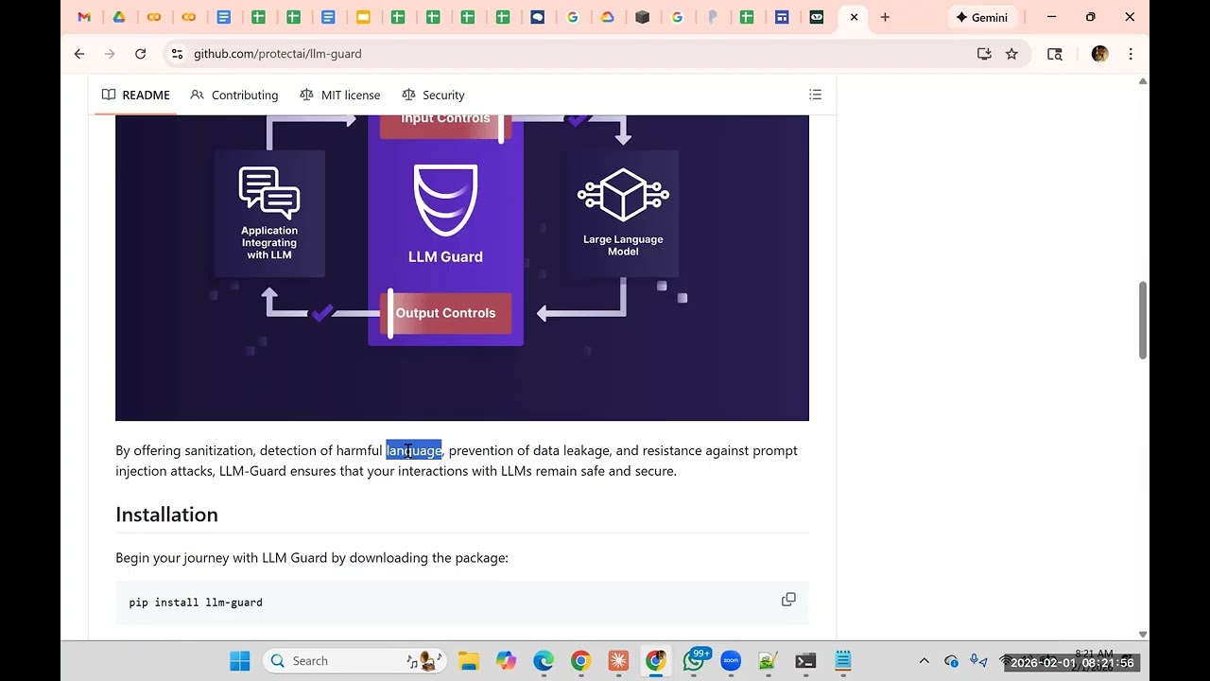Click the microphone tray icon

click(977, 661)
